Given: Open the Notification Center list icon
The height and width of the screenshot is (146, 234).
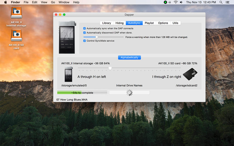Looking at the screenshot, I should tap(227, 2).
